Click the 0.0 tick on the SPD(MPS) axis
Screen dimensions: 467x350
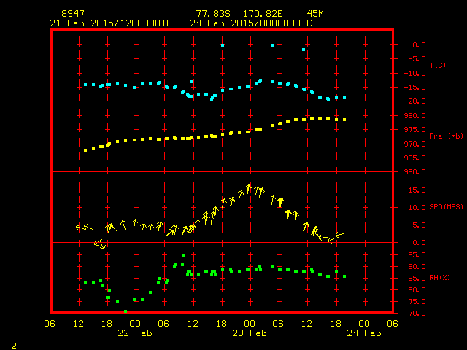[x=419, y=243]
